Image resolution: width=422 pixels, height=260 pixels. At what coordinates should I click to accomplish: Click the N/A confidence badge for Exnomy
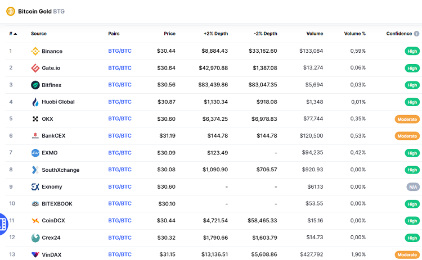coord(412,187)
